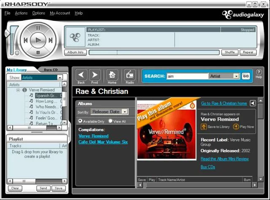This screenshot has width=270, height=200.
Task: Select the Who Needs... track in library
Action: (47, 107)
